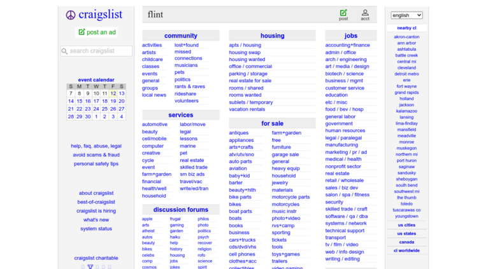Open best-of-craigslist link
495x269 pixels.
click(x=96, y=202)
